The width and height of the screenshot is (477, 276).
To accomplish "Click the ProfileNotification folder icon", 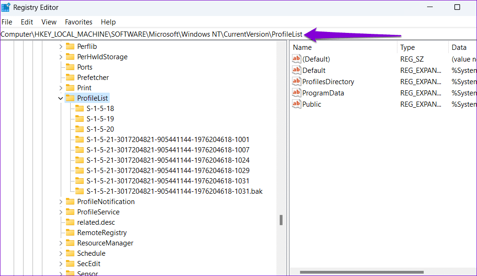I will [70, 201].
